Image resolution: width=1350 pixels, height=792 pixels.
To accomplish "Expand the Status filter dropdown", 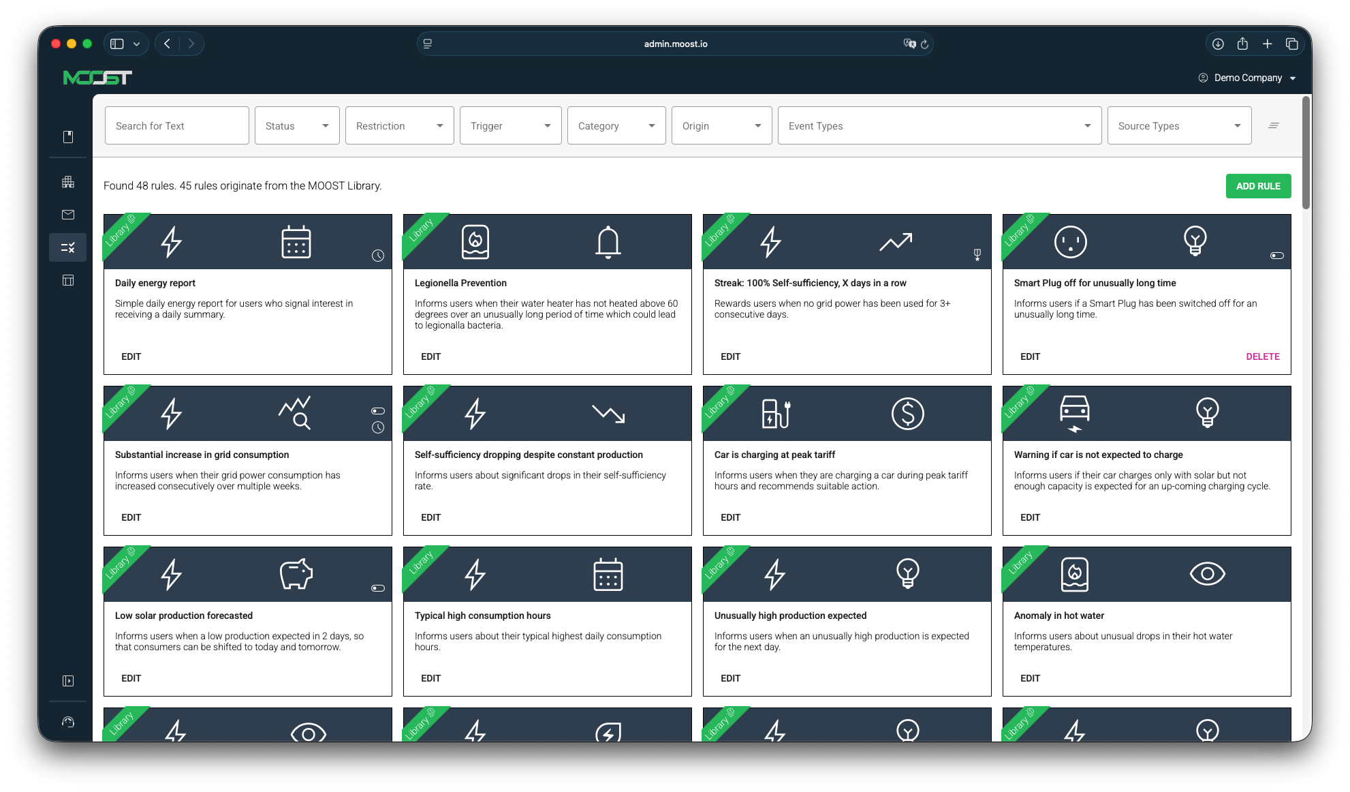I will pyautogui.click(x=297, y=125).
